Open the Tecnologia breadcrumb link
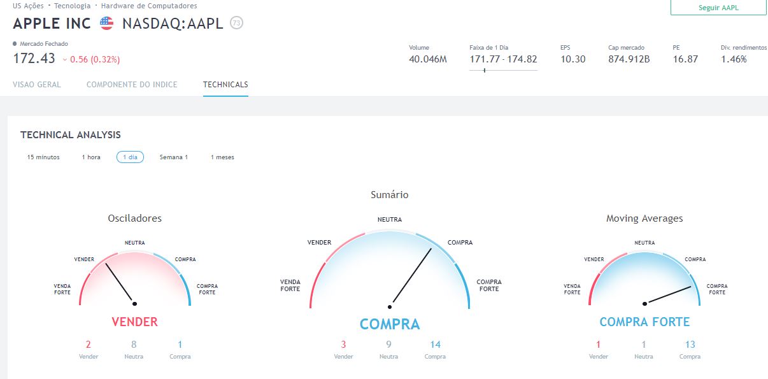The height and width of the screenshot is (379, 768). [x=72, y=6]
